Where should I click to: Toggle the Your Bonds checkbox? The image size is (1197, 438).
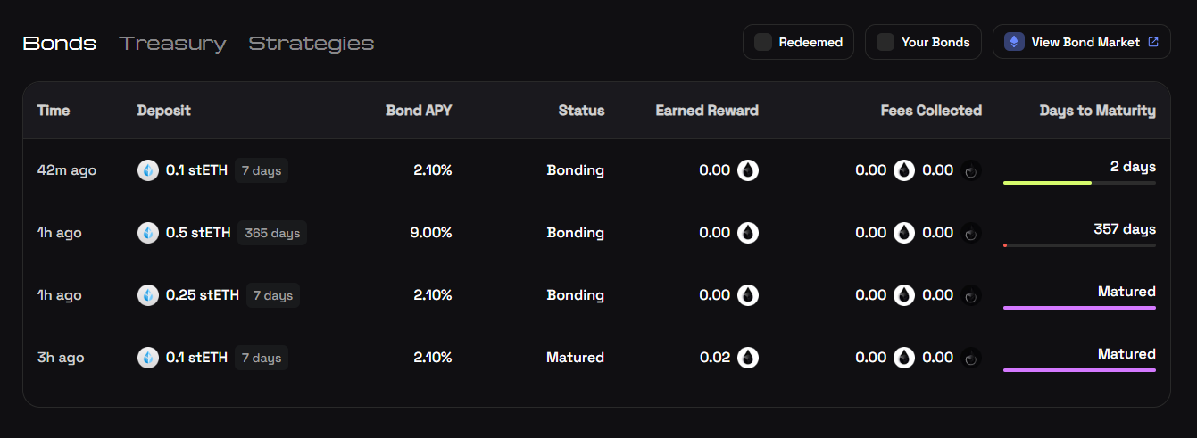pos(885,42)
